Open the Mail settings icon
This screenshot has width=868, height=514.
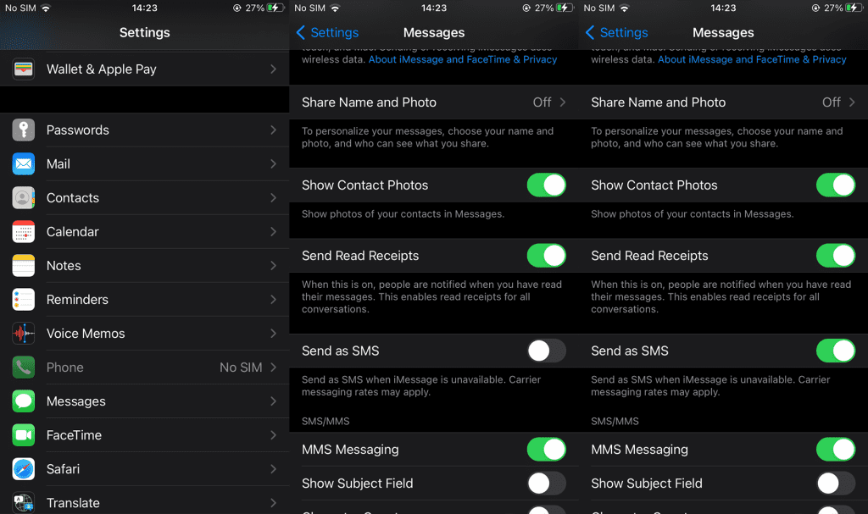tap(25, 164)
